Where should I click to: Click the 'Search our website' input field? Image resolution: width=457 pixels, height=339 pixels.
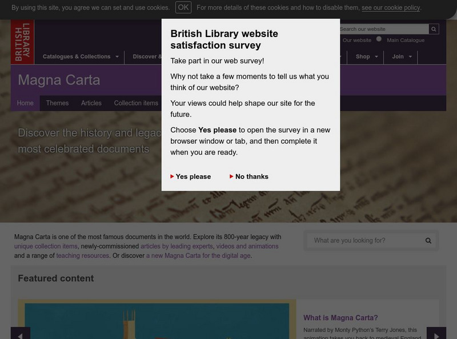click(x=384, y=29)
